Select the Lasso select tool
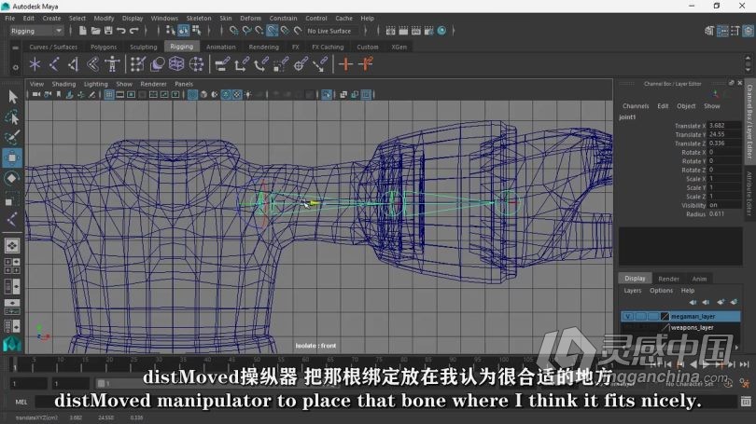This screenshot has height=424, width=756. click(12, 116)
